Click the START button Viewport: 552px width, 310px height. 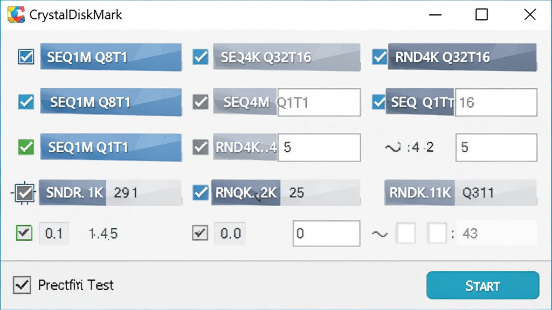[x=482, y=285]
